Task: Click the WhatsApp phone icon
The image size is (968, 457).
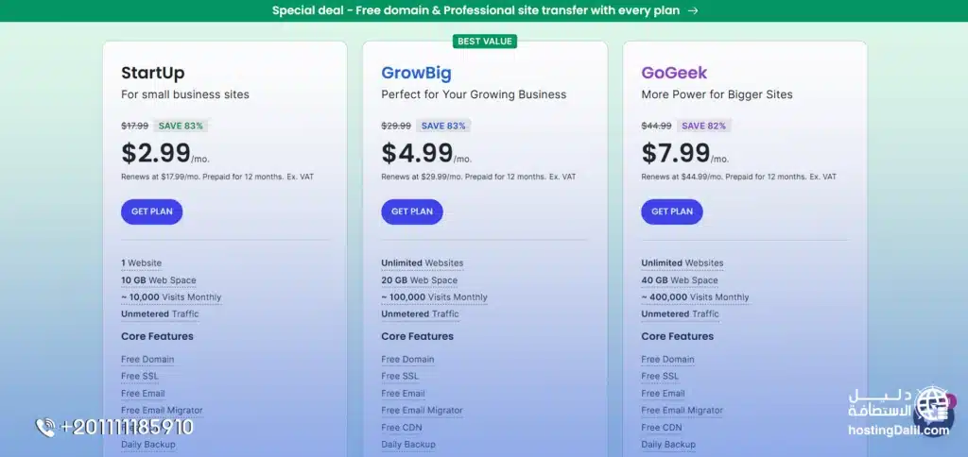Action: tap(44, 427)
